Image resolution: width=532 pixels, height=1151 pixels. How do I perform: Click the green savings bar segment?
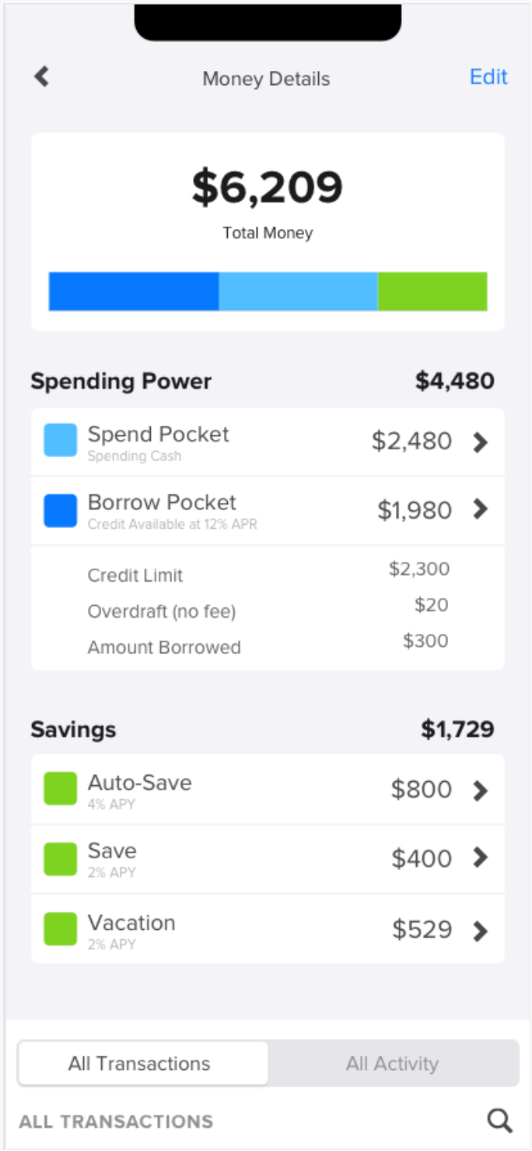tap(432, 291)
